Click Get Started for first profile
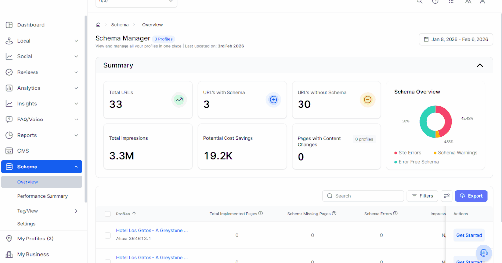This screenshot has width=502, height=263. [x=469, y=235]
